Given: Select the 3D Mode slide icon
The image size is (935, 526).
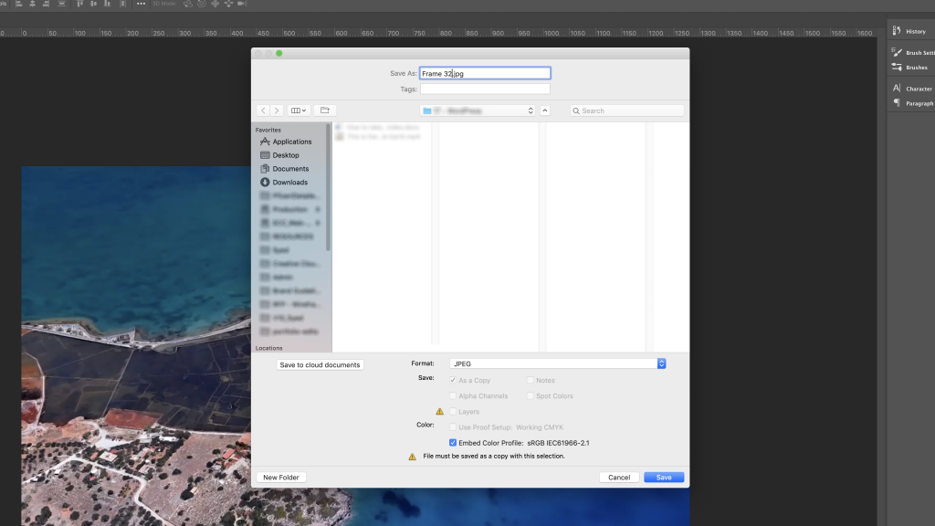Looking at the screenshot, I should pos(228,4).
